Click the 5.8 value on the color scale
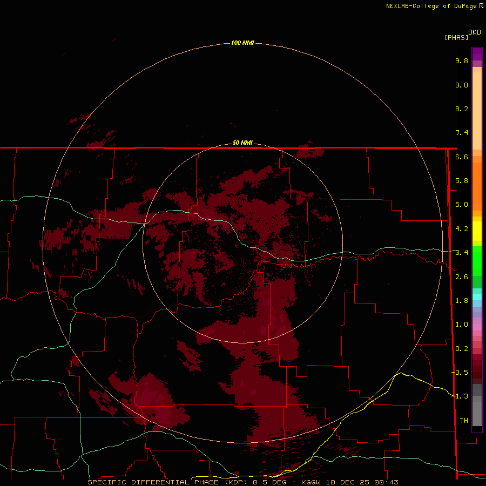The height and width of the screenshot is (486, 486). 462,181
